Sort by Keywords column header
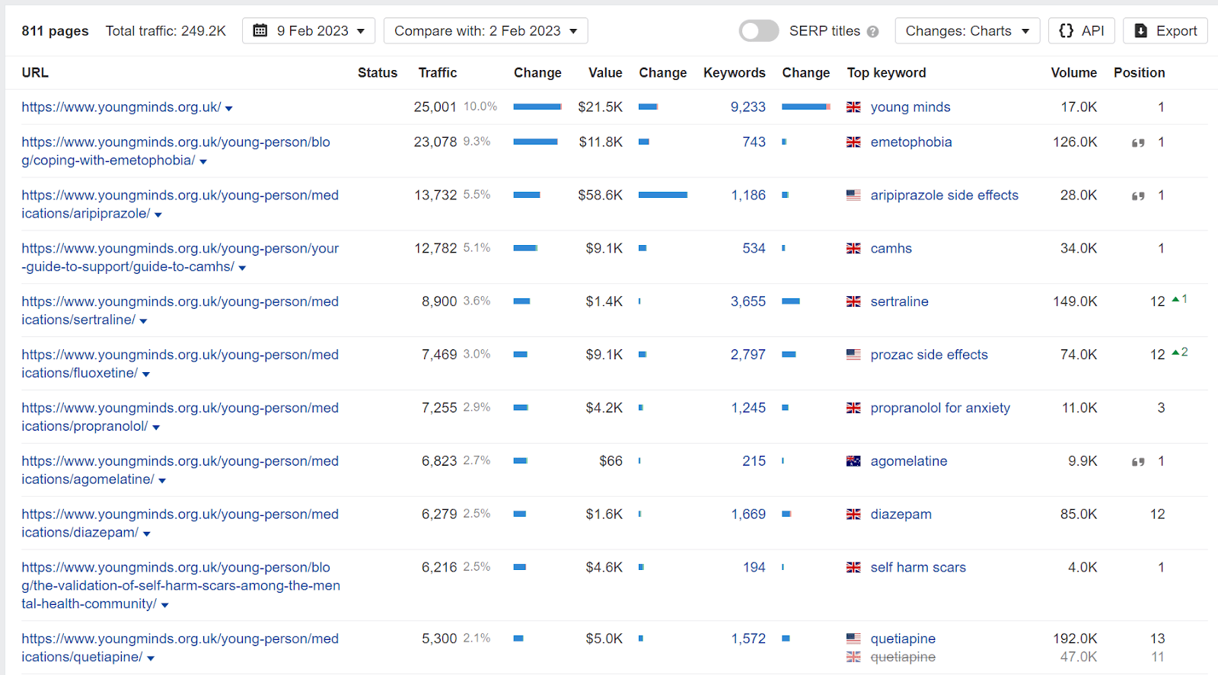Screen dimensions: 1218x675 pos(734,73)
